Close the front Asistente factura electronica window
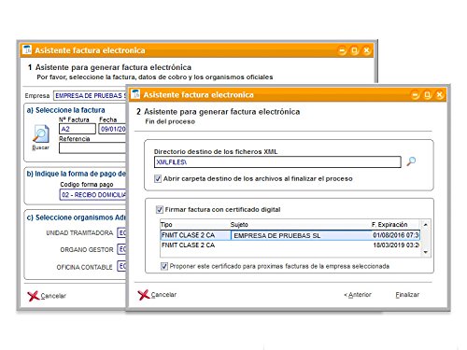Viewport: 467px width, 350px height. point(440,95)
